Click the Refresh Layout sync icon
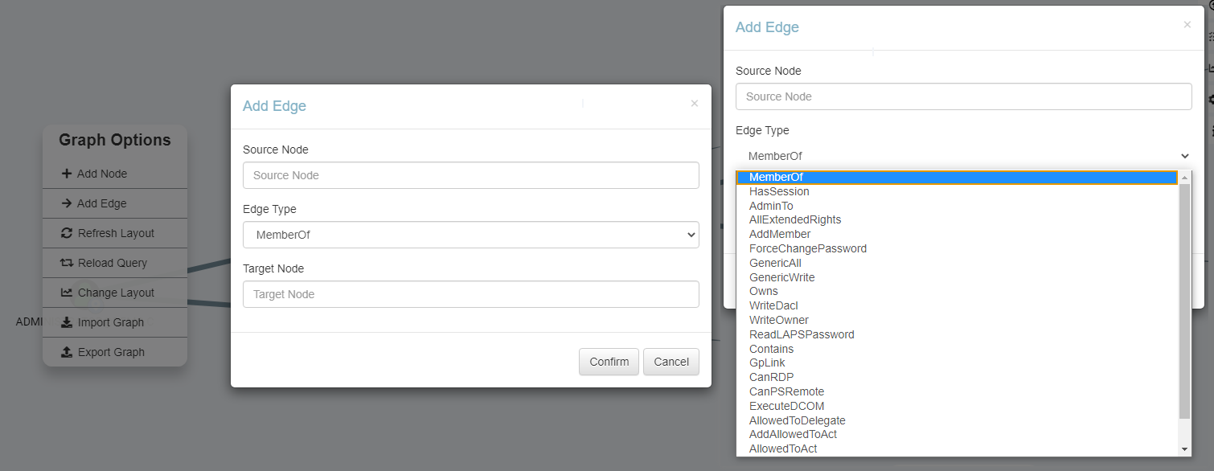 click(x=67, y=233)
